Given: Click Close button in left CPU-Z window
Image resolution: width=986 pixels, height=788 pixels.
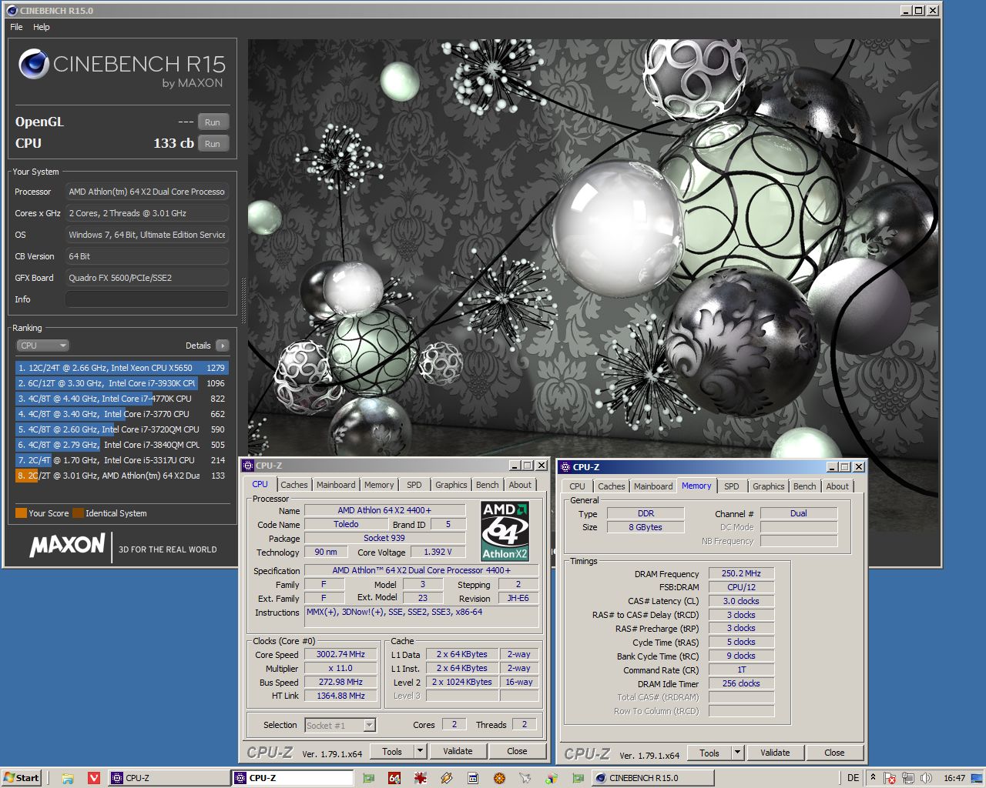Looking at the screenshot, I should click(x=517, y=751).
